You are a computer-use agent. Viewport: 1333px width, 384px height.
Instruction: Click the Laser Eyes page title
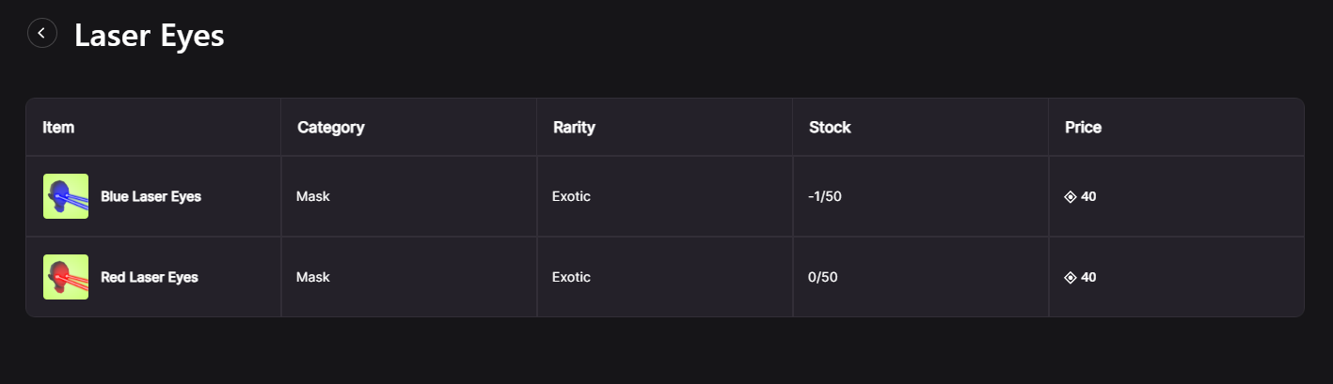149,36
